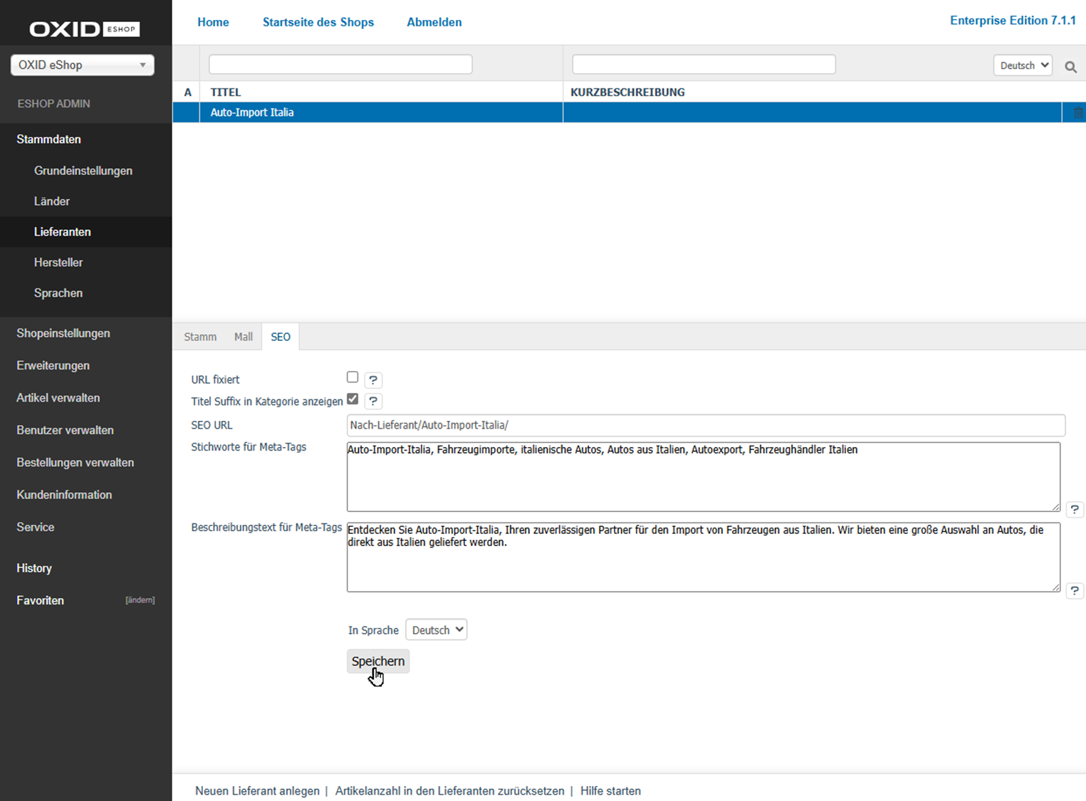Grab resize handle of Stichworte textarea
Image resolution: width=1086 pixels, height=801 pixels.
[x=1055, y=507]
